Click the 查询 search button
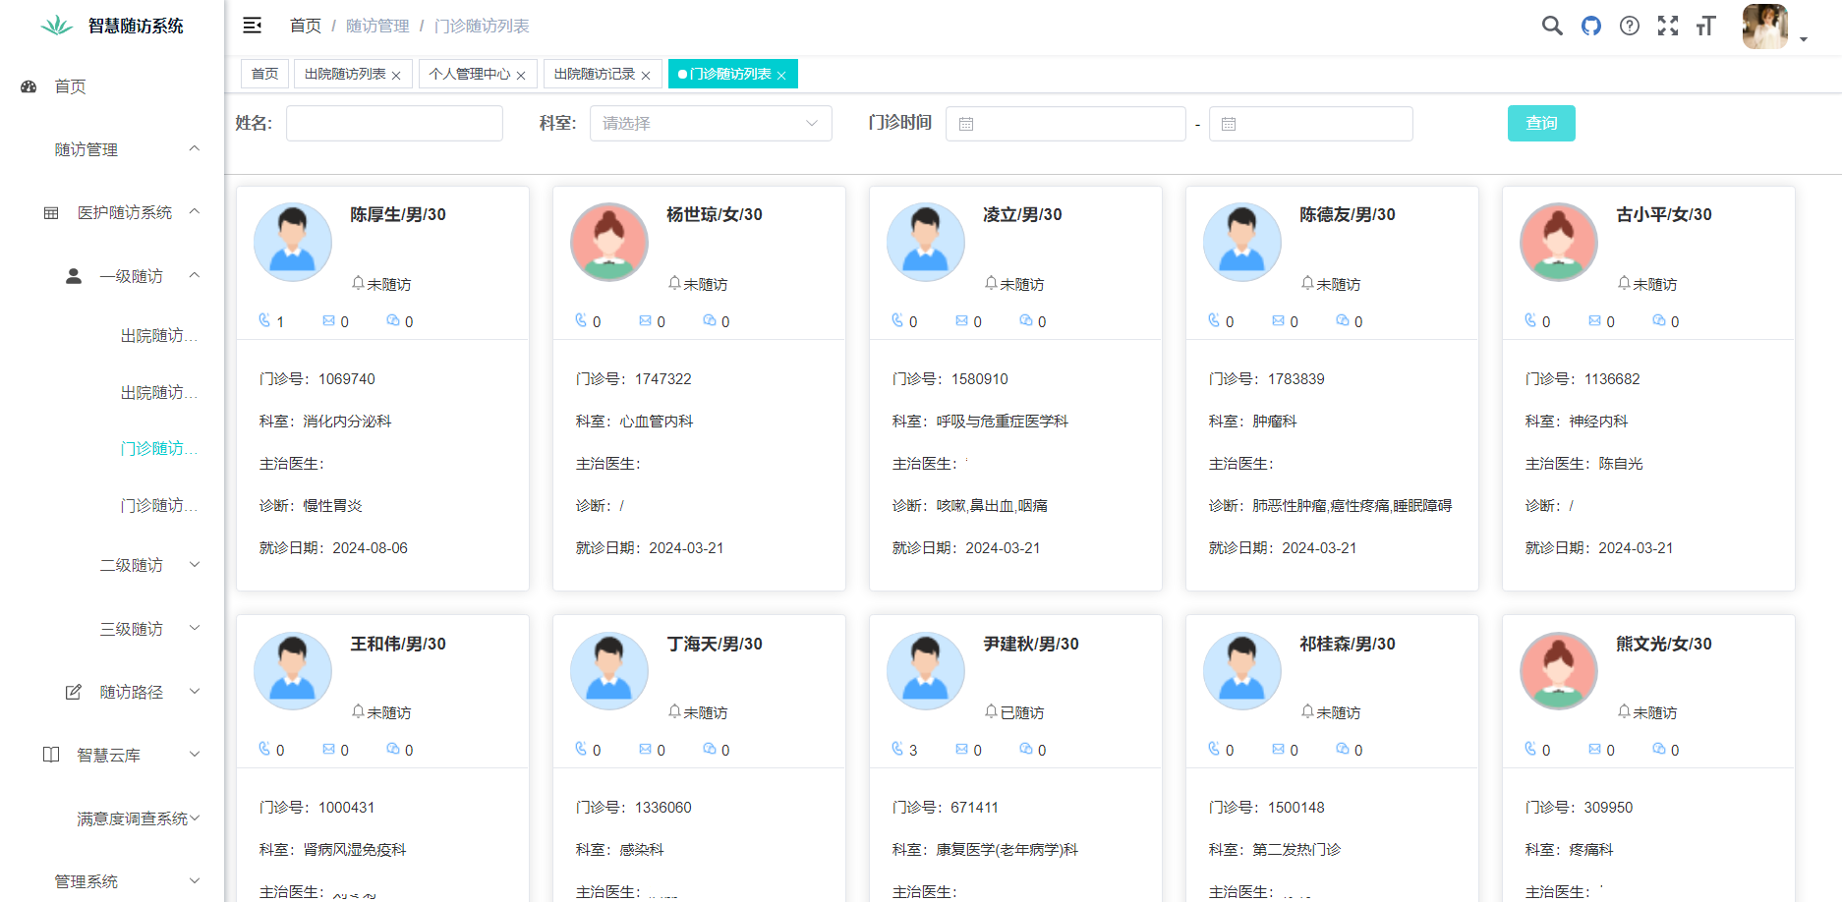This screenshot has width=1842, height=902. pyautogui.click(x=1540, y=123)
